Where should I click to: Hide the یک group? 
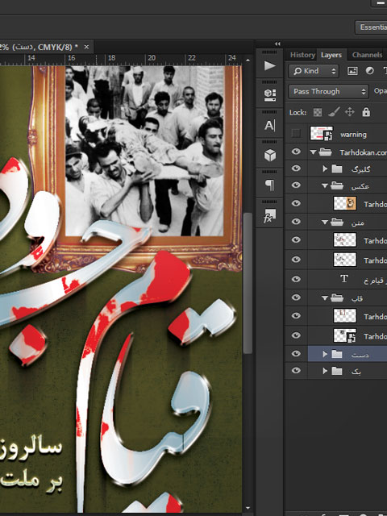coord(296,371)
